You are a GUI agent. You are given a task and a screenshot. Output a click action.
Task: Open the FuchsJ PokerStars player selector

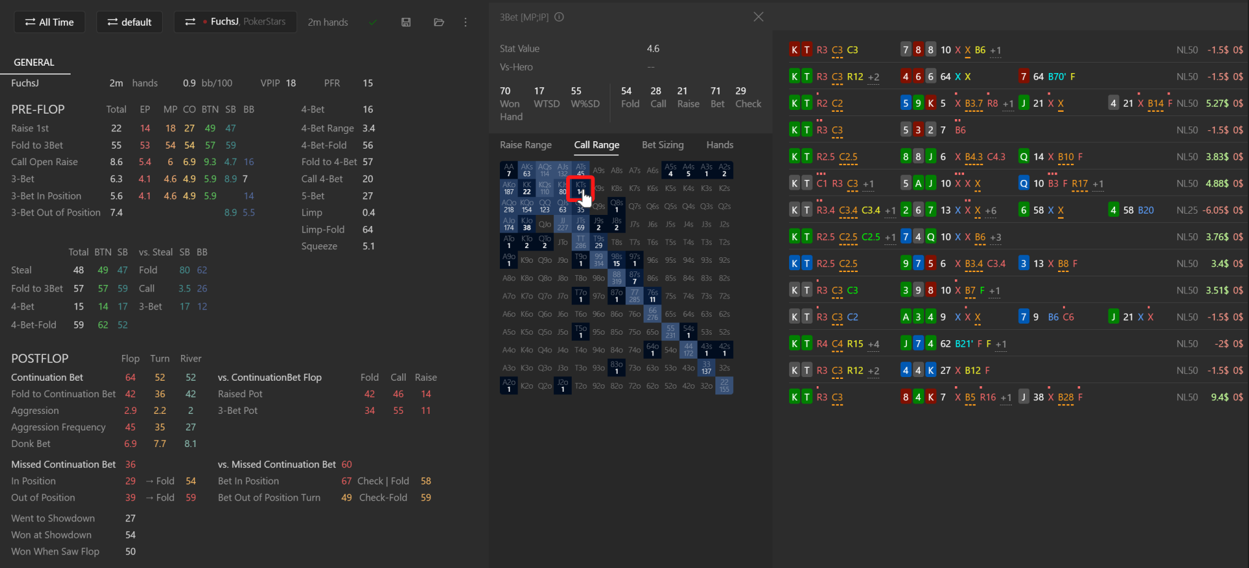[x=235, y=22]
